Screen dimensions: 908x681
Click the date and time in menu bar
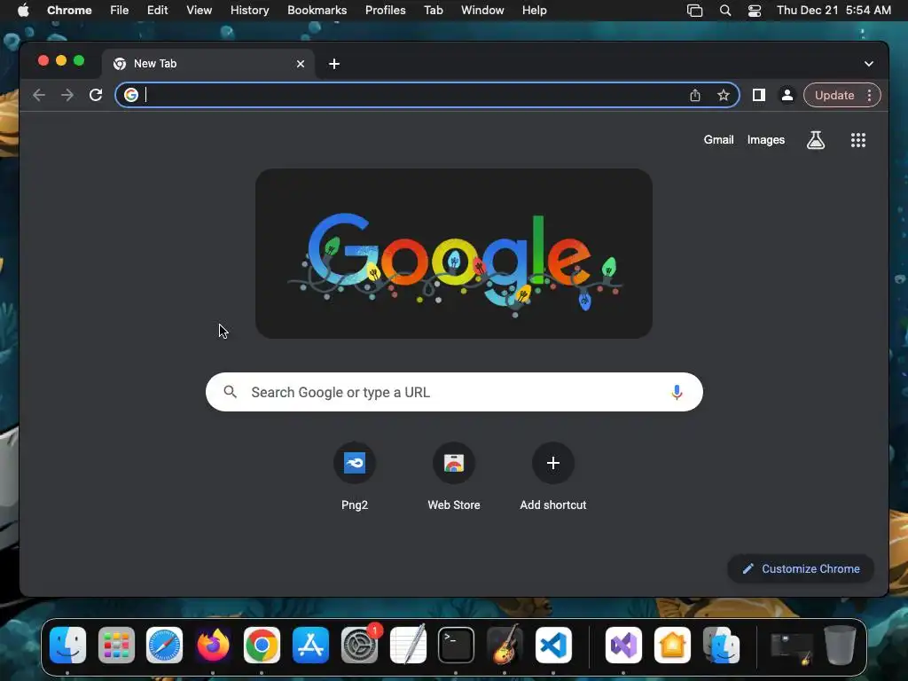point(834,11)
